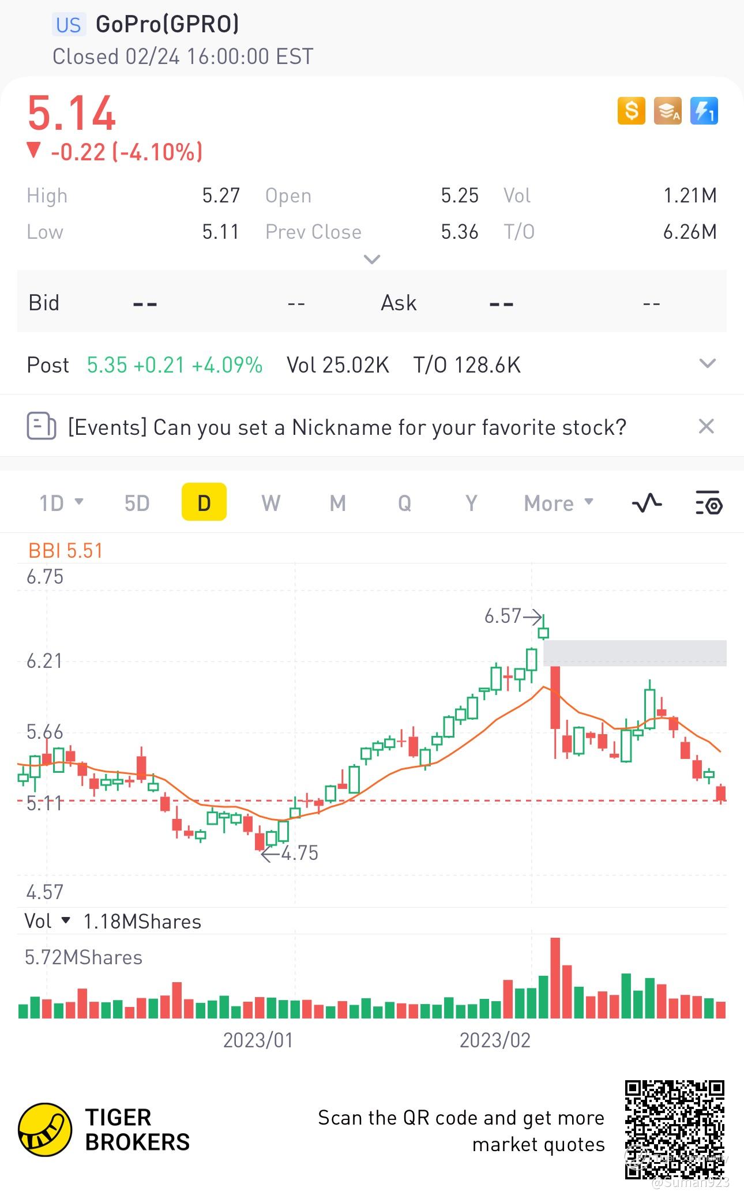
Task: Open the chart indicator waveform icon
Action: click(x=647, y=503)
